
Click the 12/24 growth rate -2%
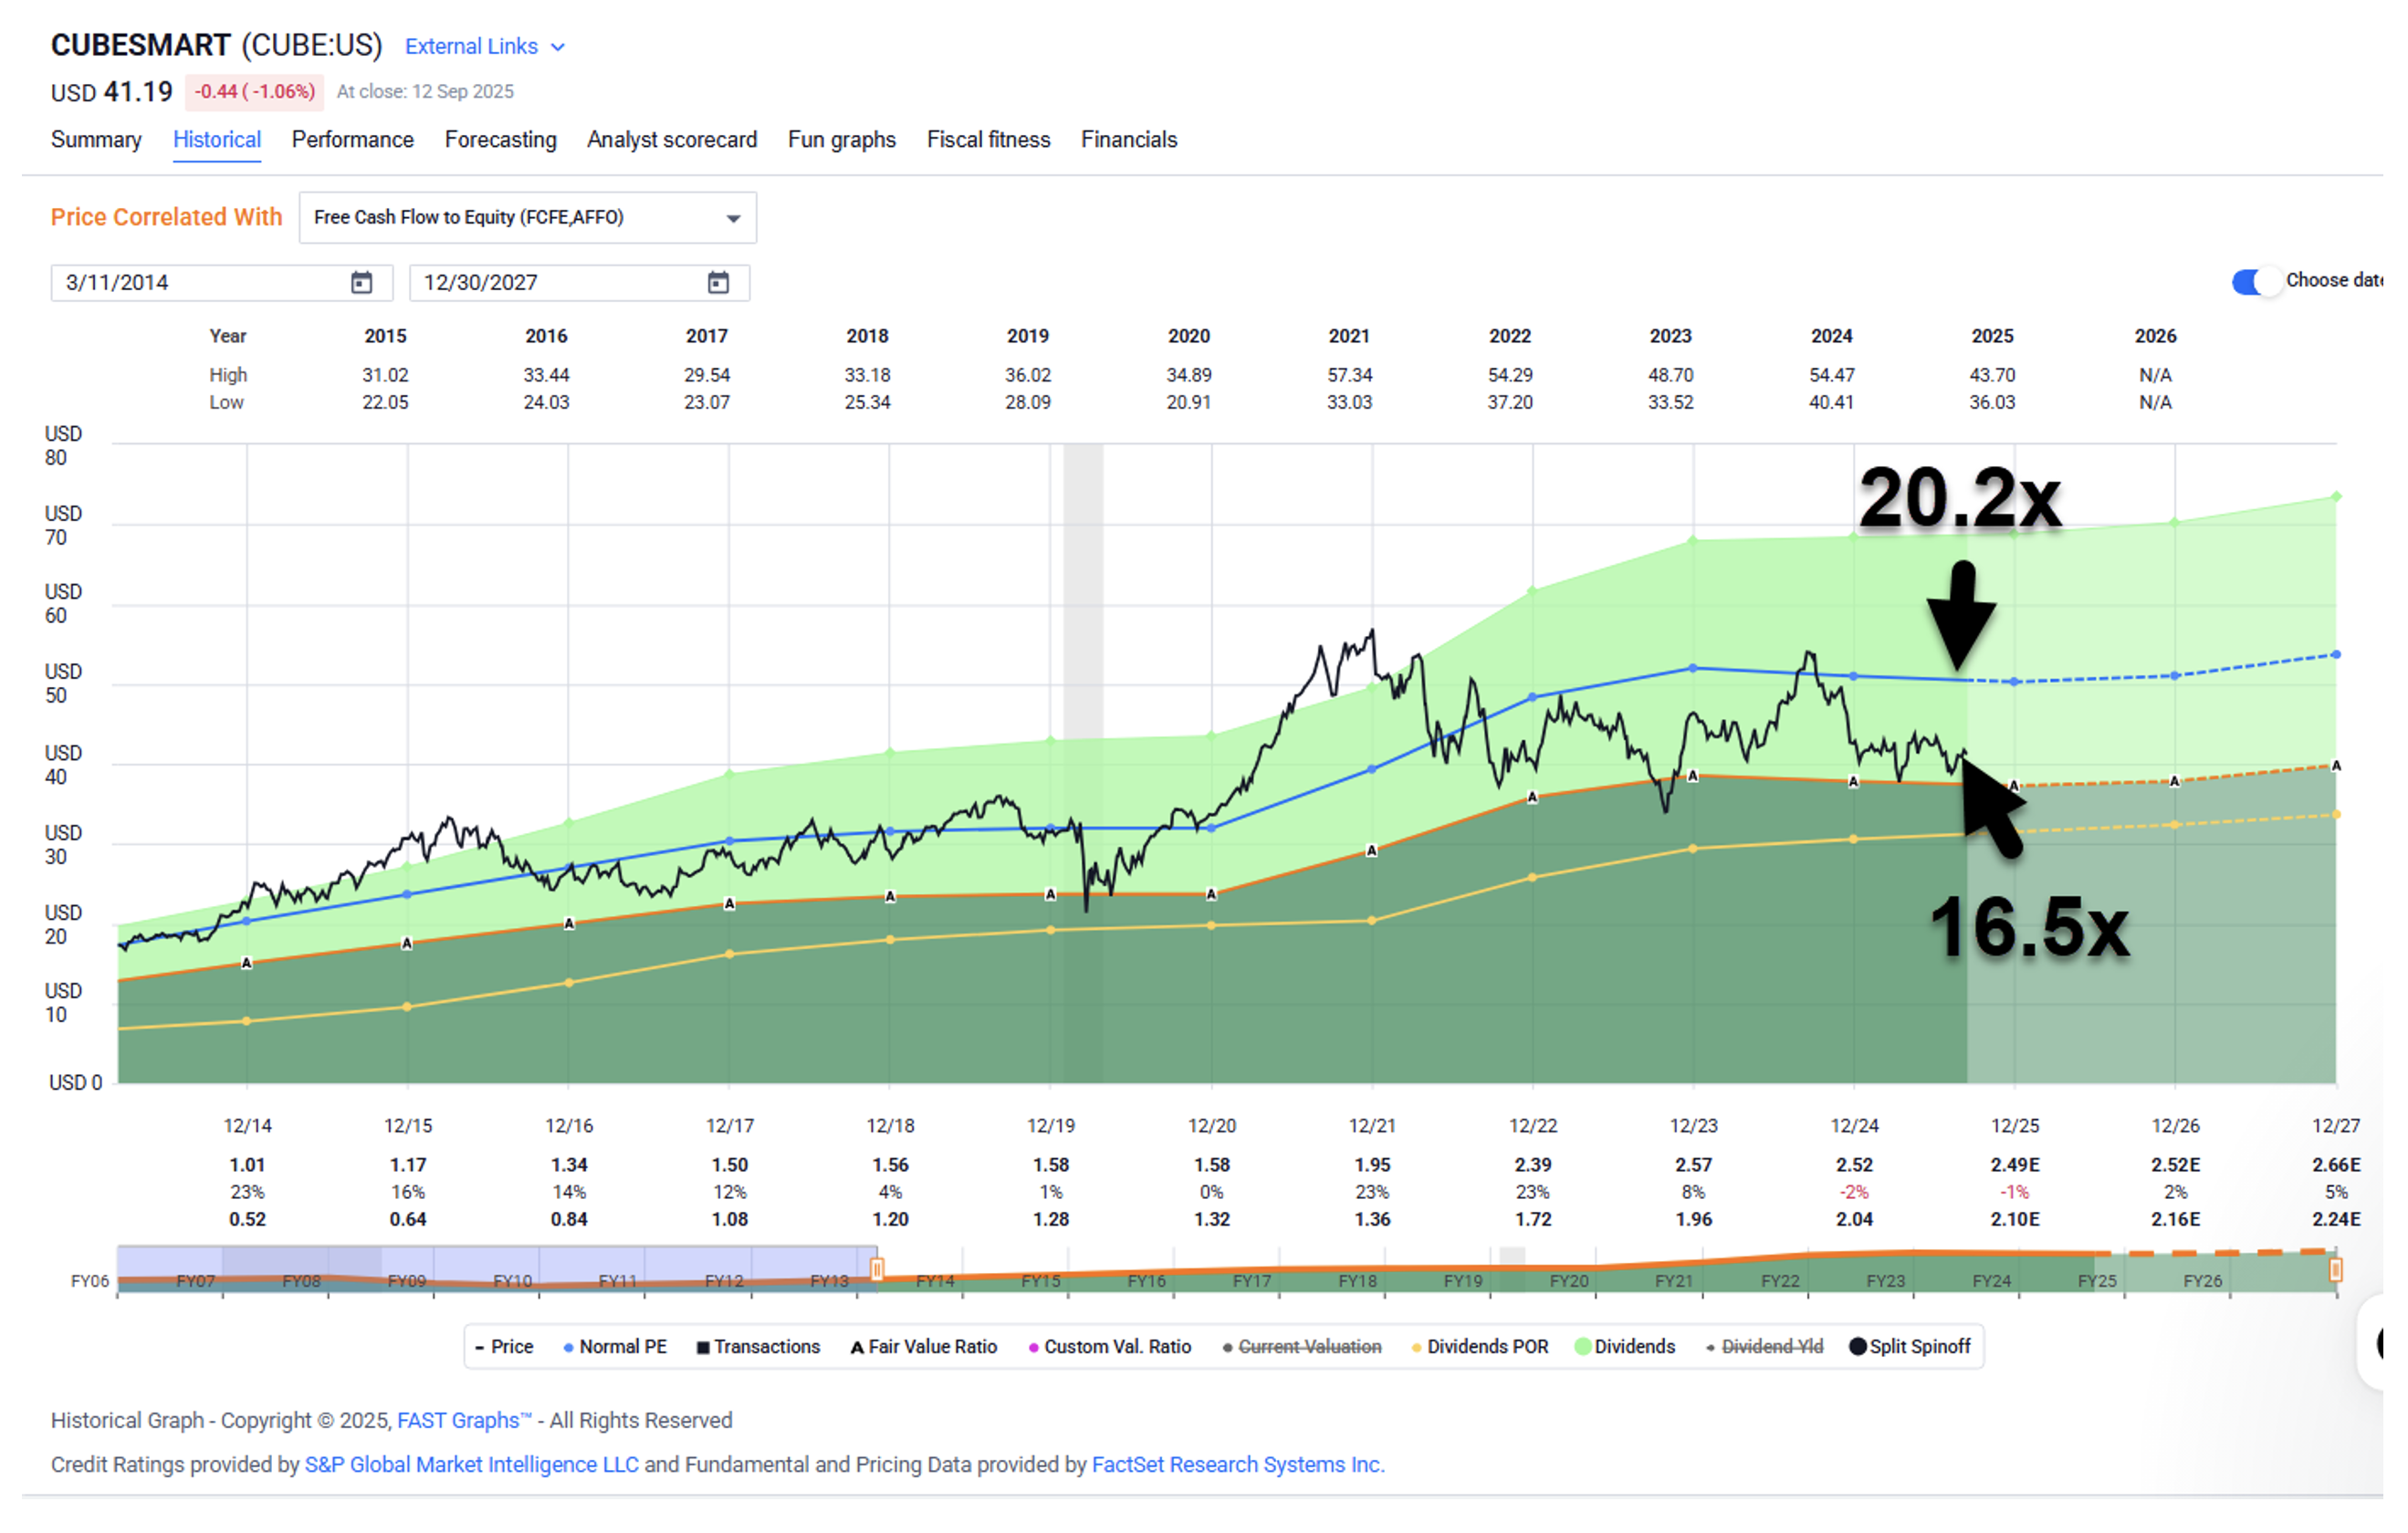(x=1855, y=1193)
